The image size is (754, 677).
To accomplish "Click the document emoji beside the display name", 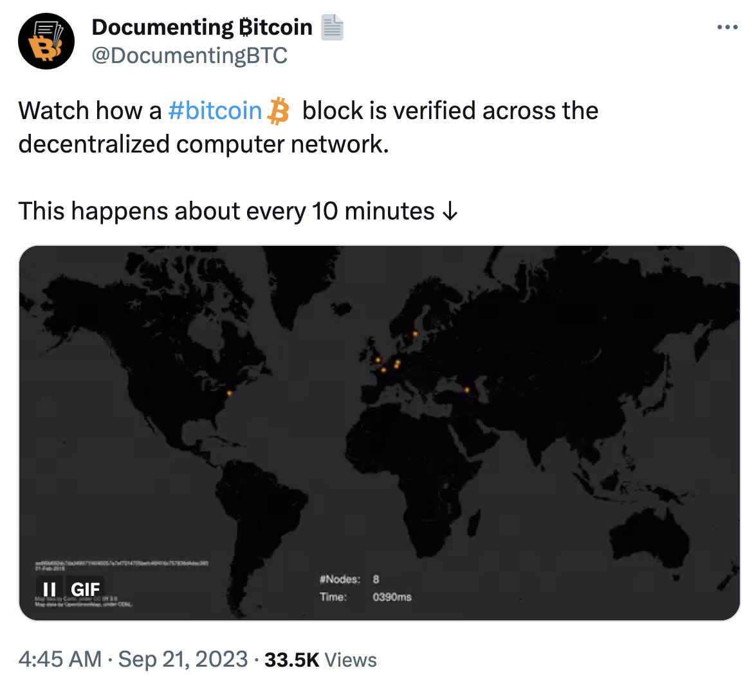I will point(333,27).
